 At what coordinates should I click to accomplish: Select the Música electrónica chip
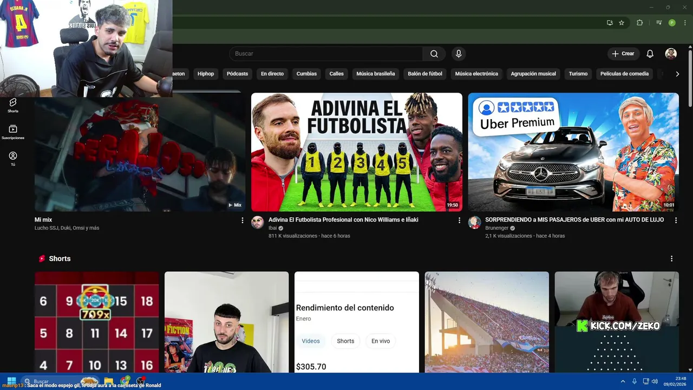pyautogui.click(x=476, y=74)
